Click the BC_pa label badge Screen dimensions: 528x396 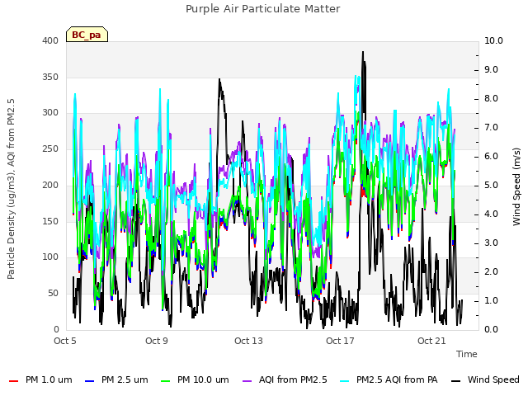87,35
